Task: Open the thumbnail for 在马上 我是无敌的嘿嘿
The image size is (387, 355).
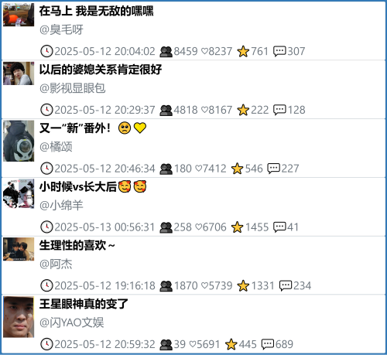Action: tap(19, 15)
